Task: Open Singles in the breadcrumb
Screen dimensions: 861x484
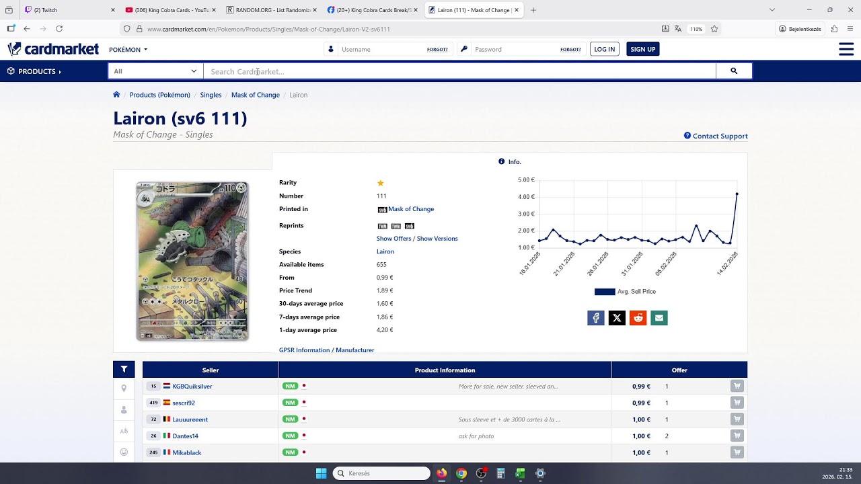Action: (x=211, y=95)
